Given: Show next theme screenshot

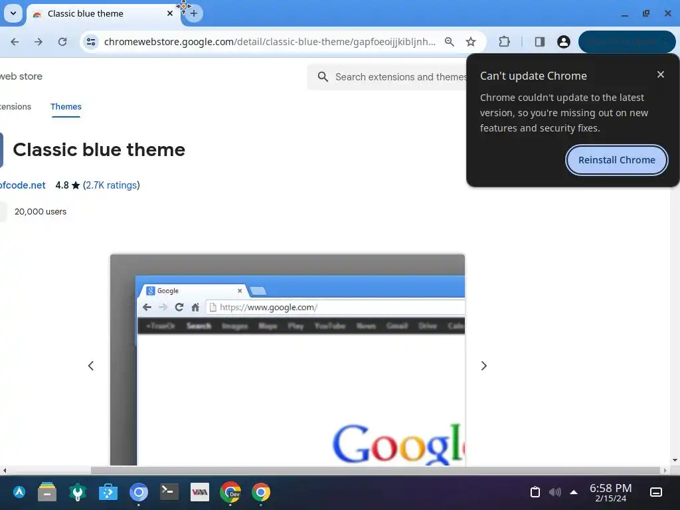Looking at the screenshot, I should pos(484,366).
